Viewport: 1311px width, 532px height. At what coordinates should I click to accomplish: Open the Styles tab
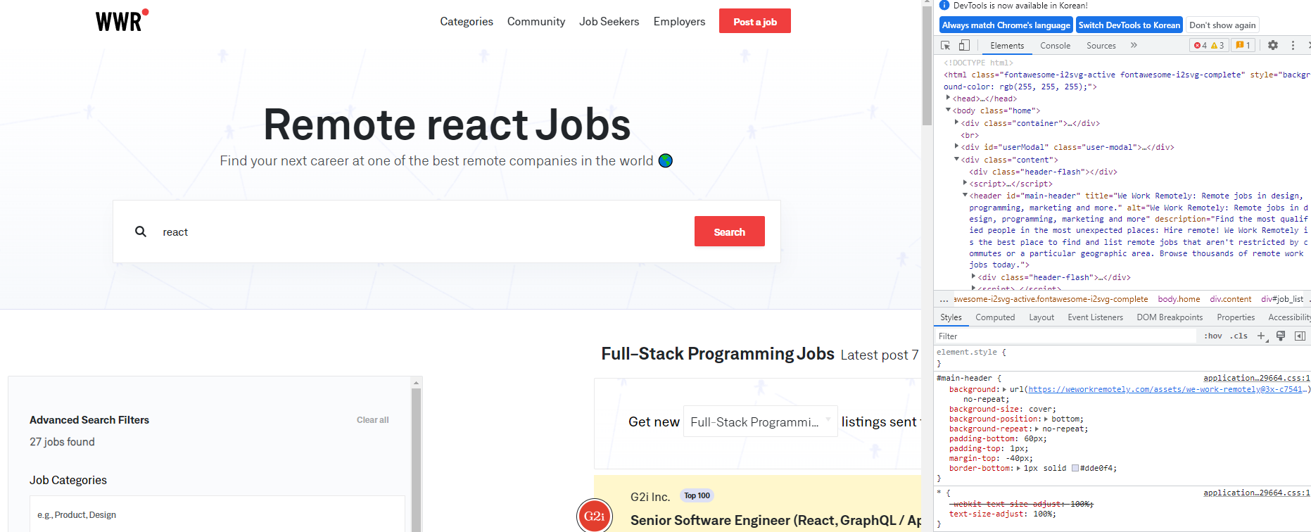pos(951,317)
